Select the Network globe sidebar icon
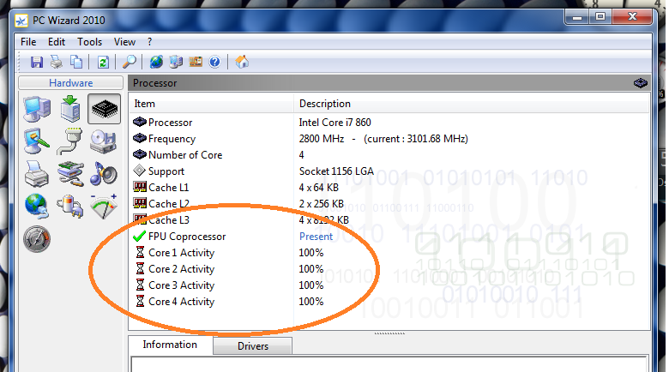 tap(37, 206)
